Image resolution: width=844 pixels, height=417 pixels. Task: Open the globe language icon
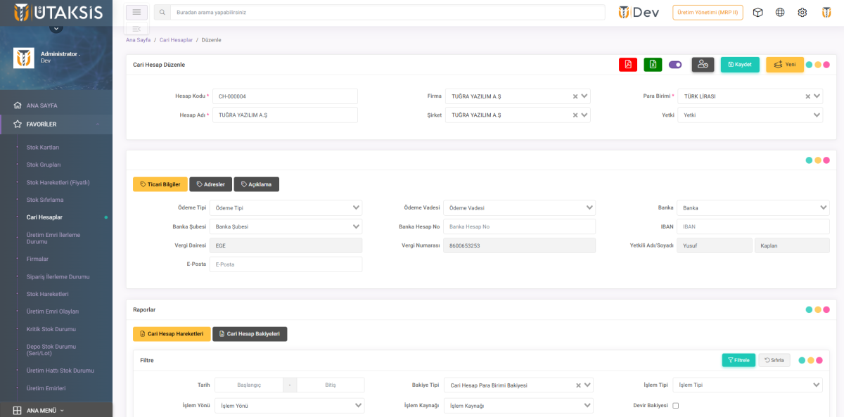pyautogui.click(x=780, y=13)
